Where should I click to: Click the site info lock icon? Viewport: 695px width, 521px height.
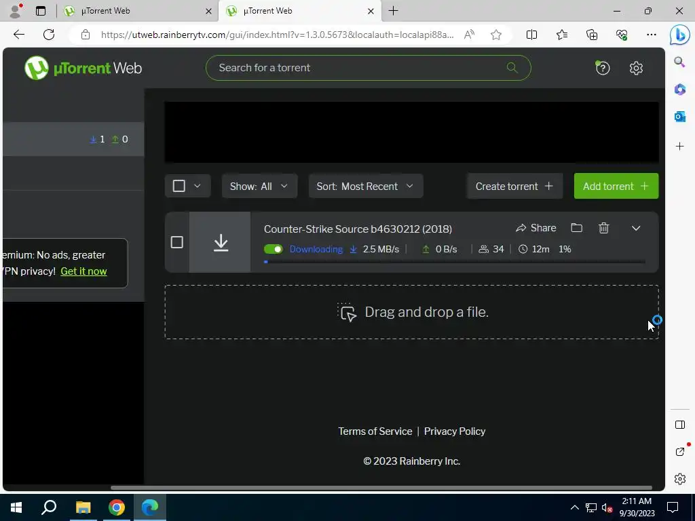click(x=86, y=35)
